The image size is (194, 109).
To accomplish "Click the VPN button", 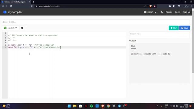I will (x=186, y=6).
